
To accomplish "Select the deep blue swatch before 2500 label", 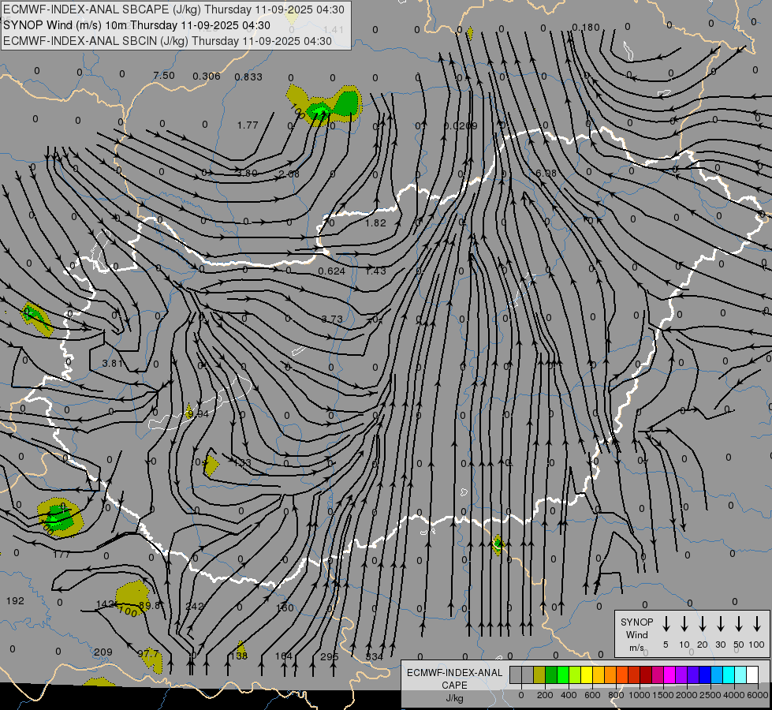I will point(705,675).
